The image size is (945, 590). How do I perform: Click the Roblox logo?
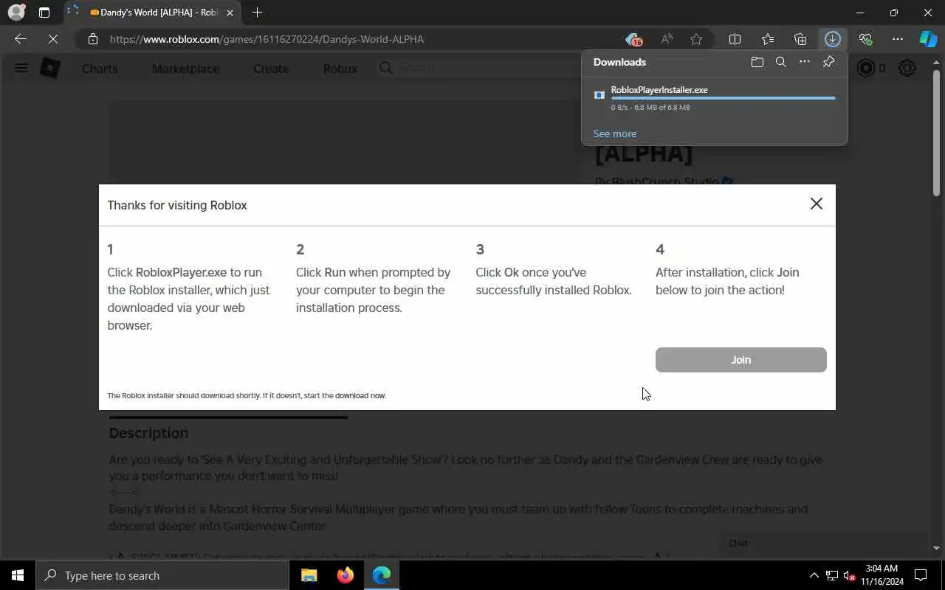[49, 68]
